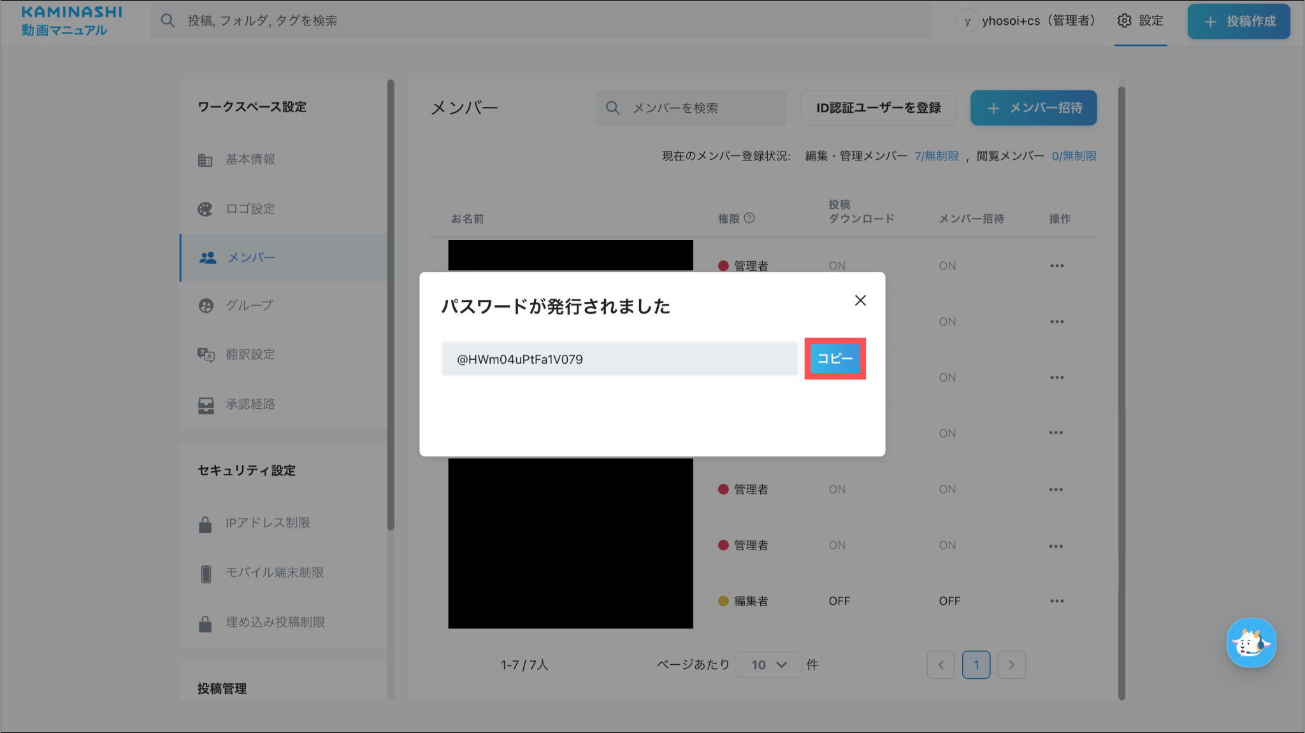Click the ロゴ設定 palette icon
This screenshot has width=1305, height=733.
click(205, 209)
